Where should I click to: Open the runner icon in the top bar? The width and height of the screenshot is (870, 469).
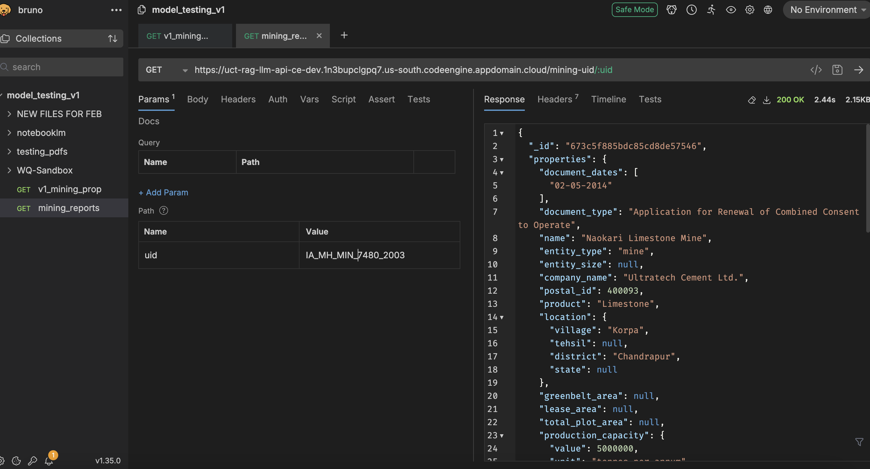(x=711, y=10)
